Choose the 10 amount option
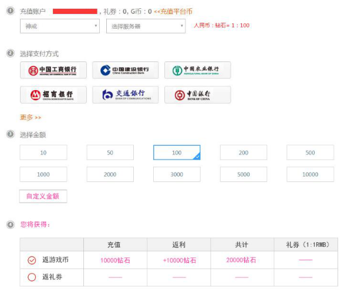The width and height of the screenshot is (344, 292). click(43, 153)
